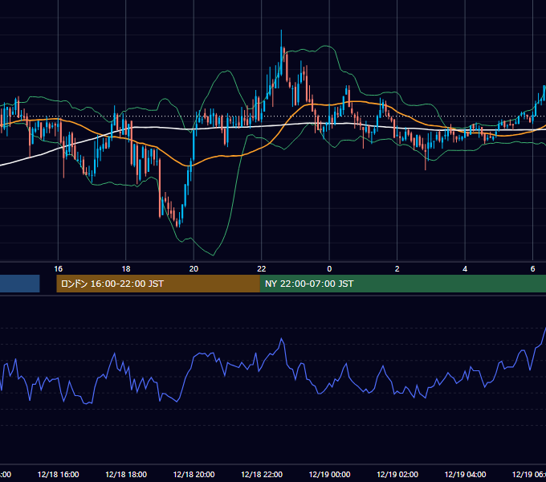Click the hour 0 axis label

329,269
